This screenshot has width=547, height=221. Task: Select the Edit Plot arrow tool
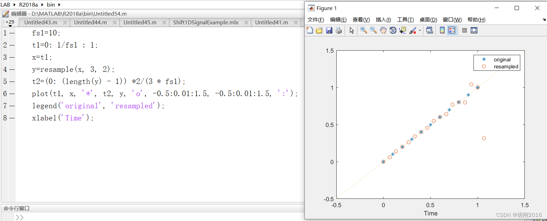click(352, 31)
